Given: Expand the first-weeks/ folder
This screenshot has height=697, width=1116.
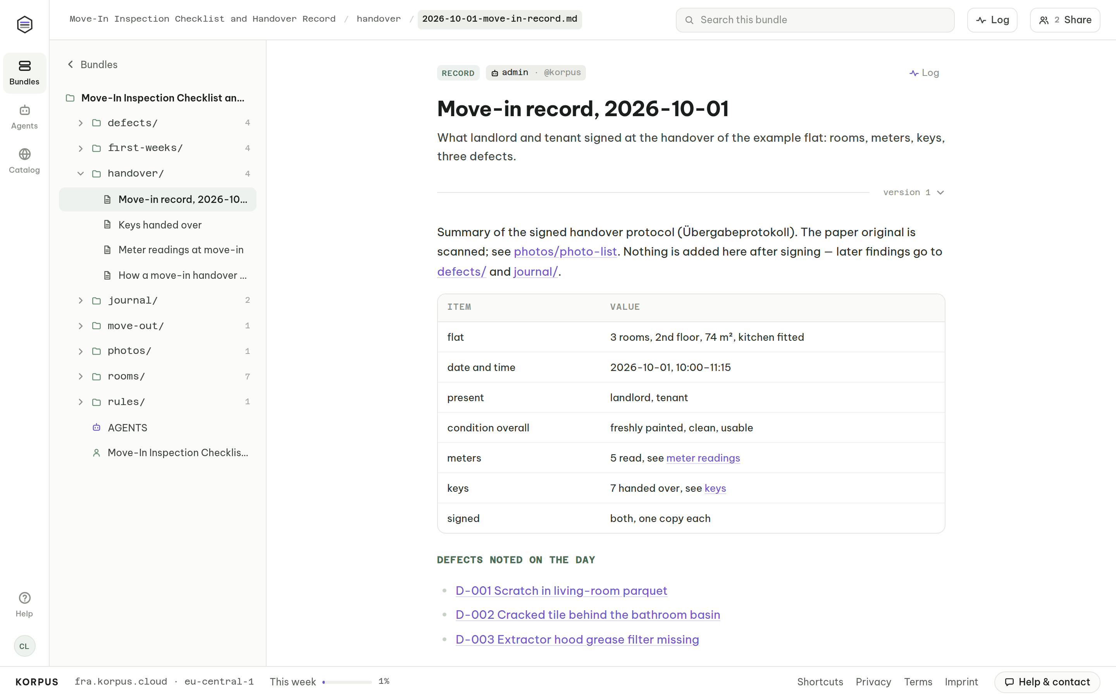Looking at the screenshot, I should pyautogui.click(x=81, y=148).
